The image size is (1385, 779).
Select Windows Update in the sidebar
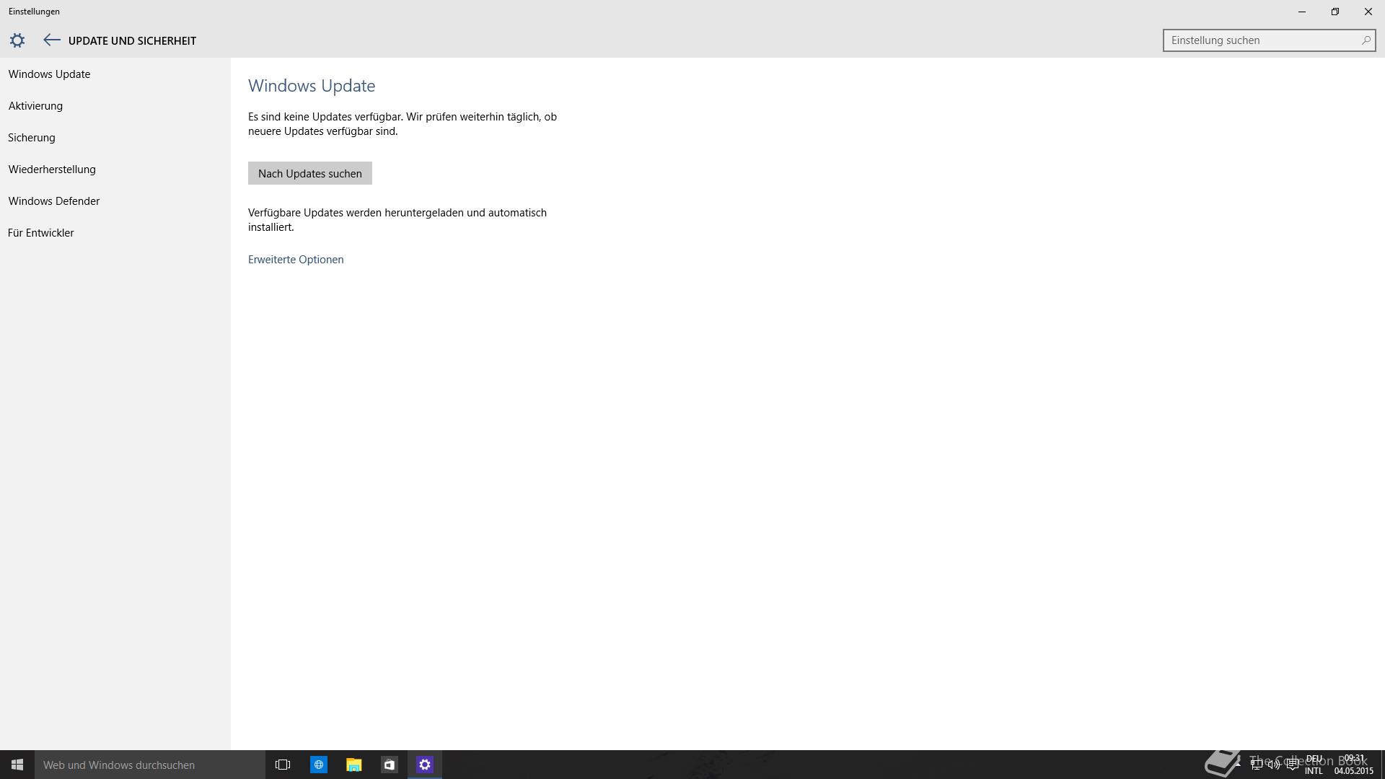click(x=50, y=74)
